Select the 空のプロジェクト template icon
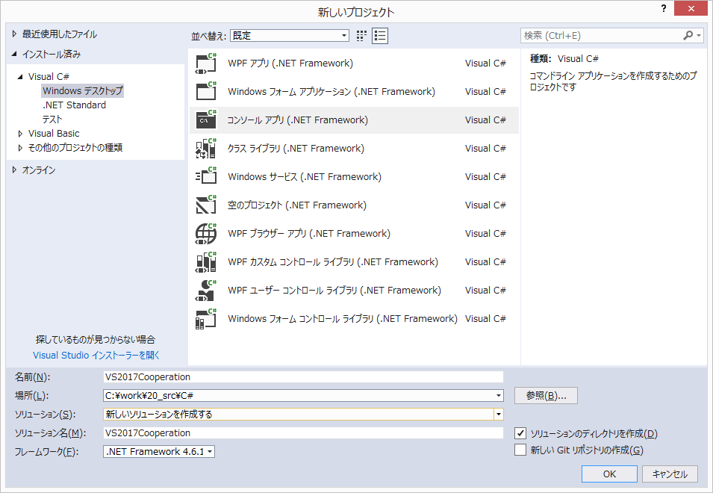Screen dimensions: 713x493 pyautogui.click(x=206, y=205)
